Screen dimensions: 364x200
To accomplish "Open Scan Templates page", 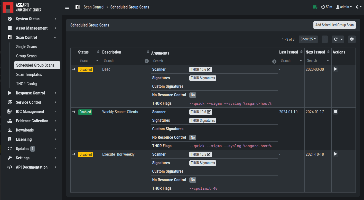I will pos(29,74).
